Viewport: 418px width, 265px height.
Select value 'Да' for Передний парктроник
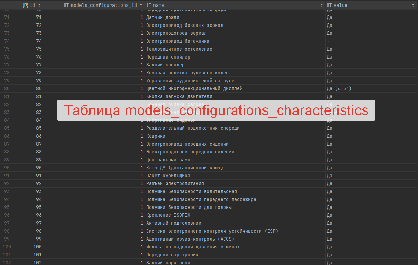coord(329,255)
